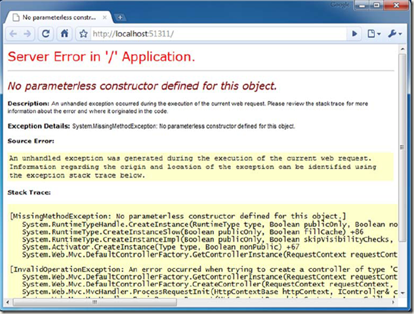Open the wrench tools menu
The image size is (414, 314).
coord(395,34)
